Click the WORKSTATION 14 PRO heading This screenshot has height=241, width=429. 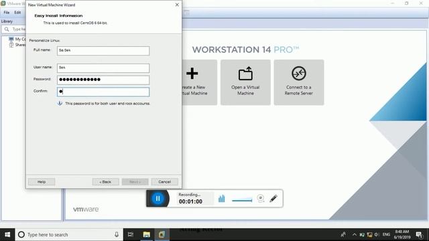[x=245, y=50]
